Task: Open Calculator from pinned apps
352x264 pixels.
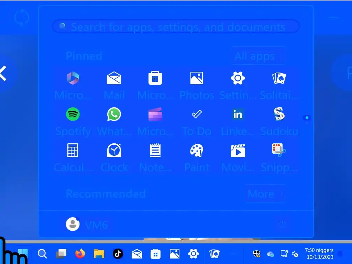Action: click(x=73, y=150)
